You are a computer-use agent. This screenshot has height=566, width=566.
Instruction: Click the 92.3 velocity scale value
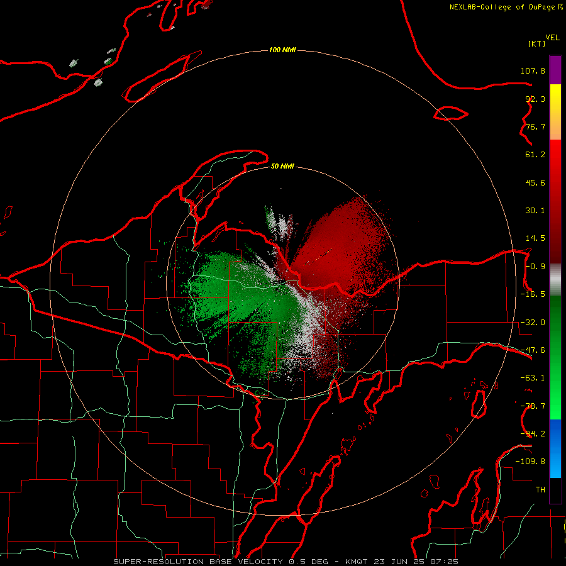point(535,99)
